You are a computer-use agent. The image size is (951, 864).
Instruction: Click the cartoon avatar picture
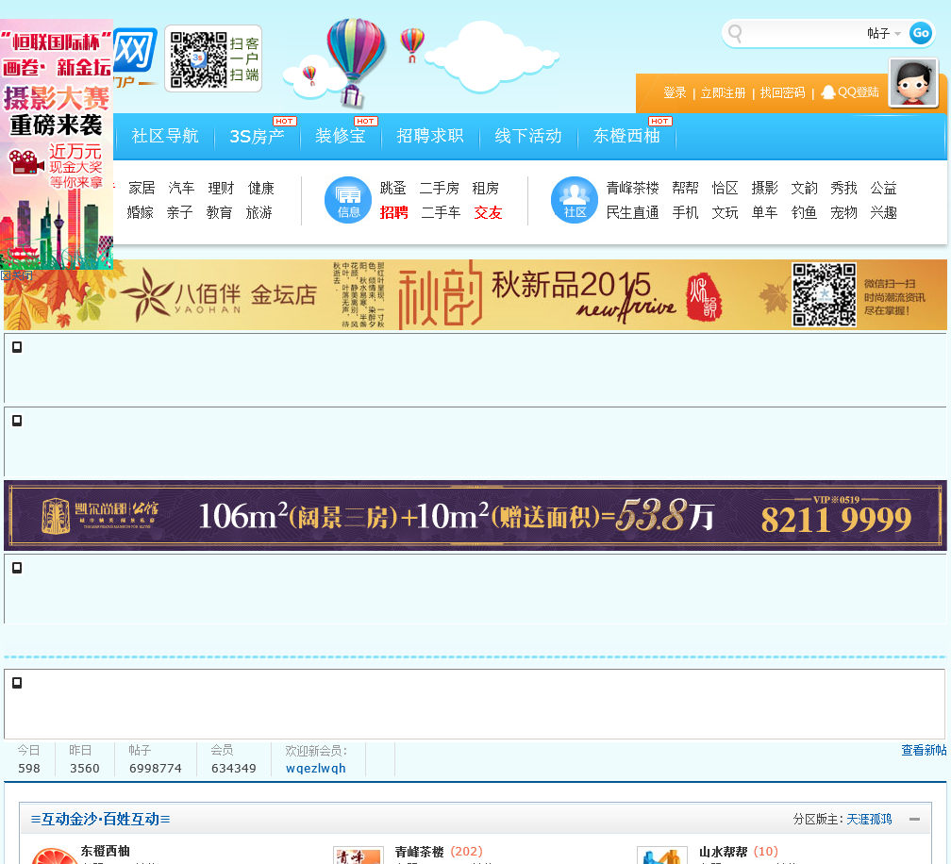914,83
